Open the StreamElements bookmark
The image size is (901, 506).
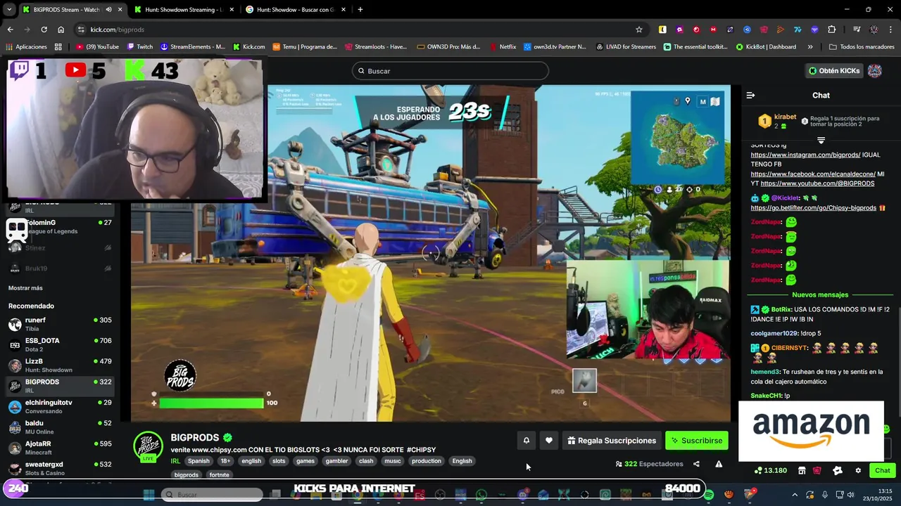pyautogui.click(x=192, y=47)
